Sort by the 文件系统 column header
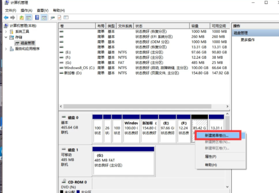 pyautogui.click(x=125, y=26)
